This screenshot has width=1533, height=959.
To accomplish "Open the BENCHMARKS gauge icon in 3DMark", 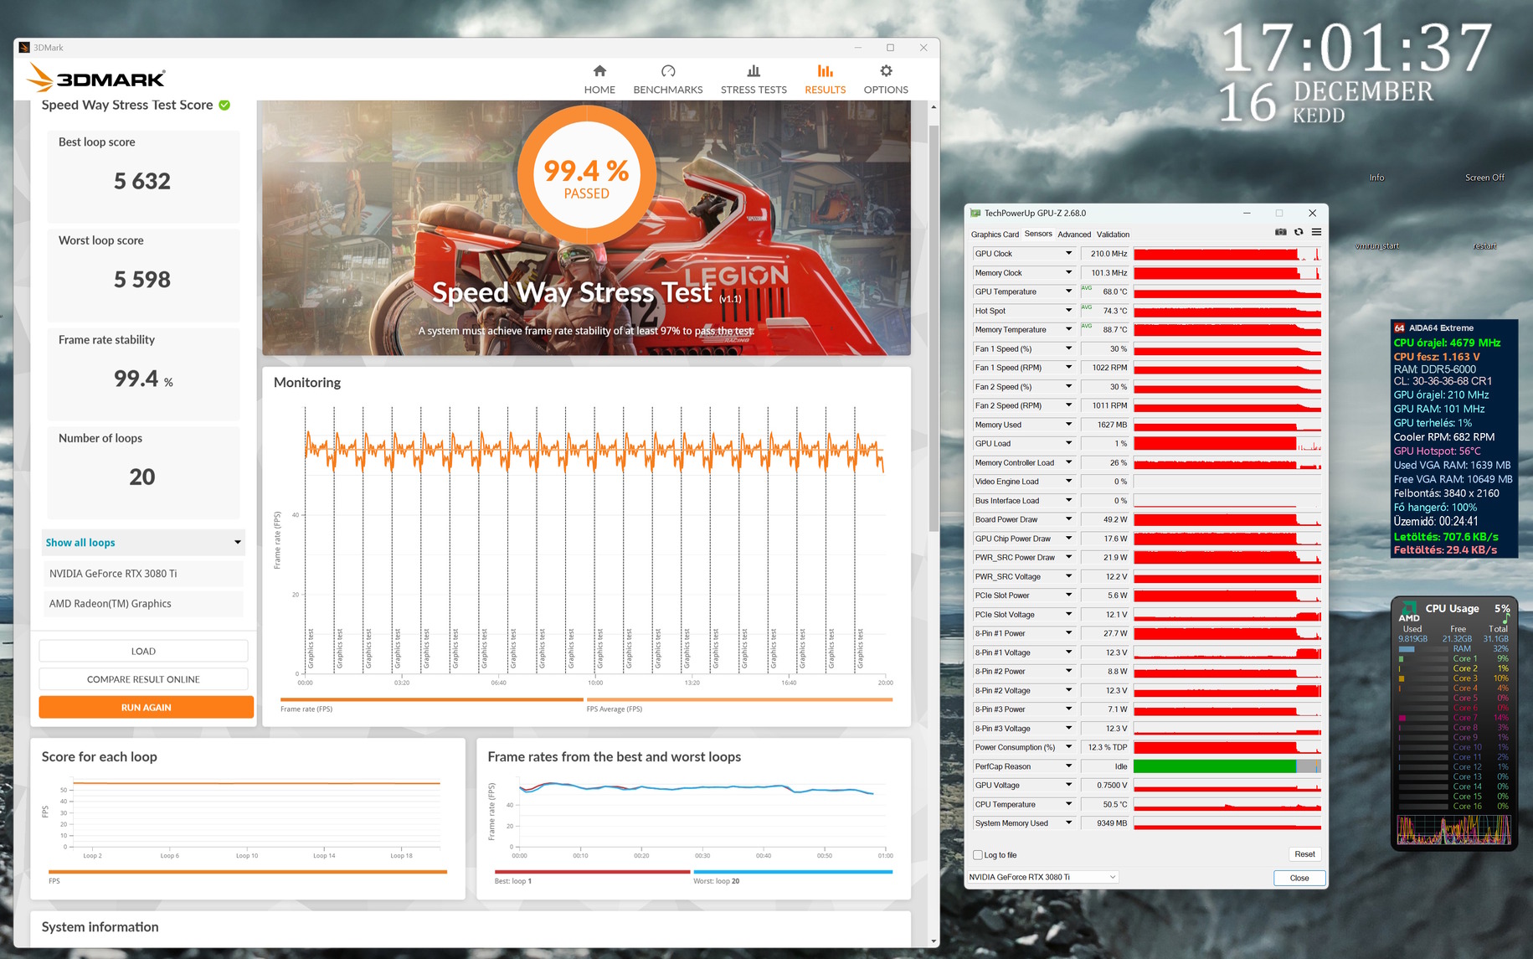I will pyautogui.click(x=668, y=71).
